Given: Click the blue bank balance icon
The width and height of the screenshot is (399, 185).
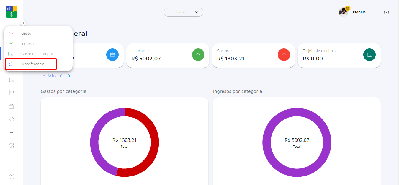Looking at the screenshot, I should (112, 55).
